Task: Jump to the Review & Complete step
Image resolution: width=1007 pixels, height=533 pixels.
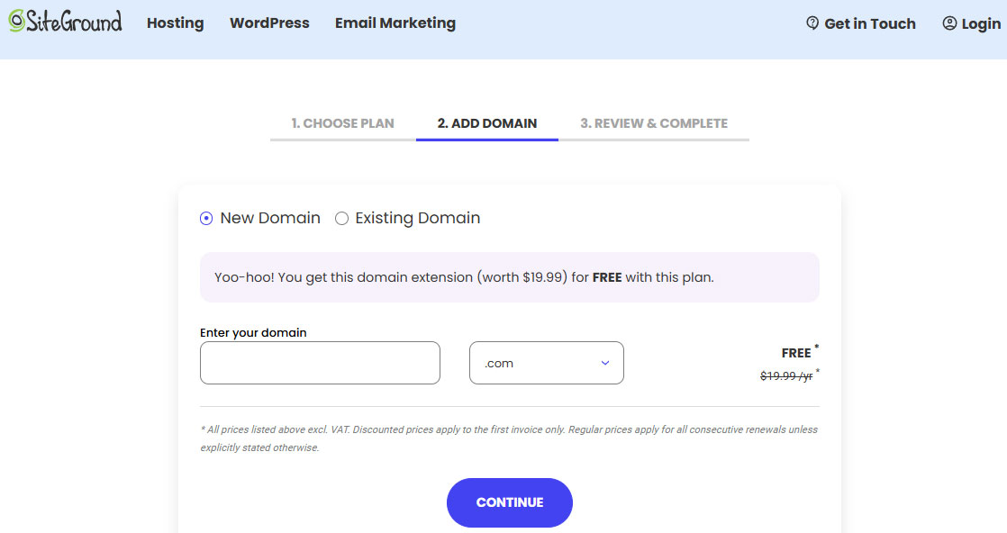Action: pyautogui.click(x=654, y=123)
